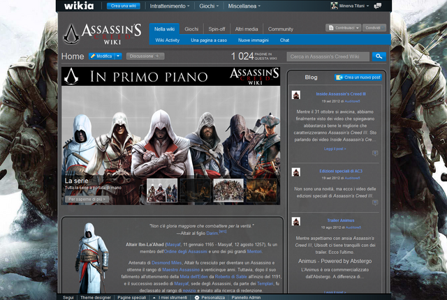The image size is (447, 300).
Task: Click the Altaïr character image
Action: point(91,257)
